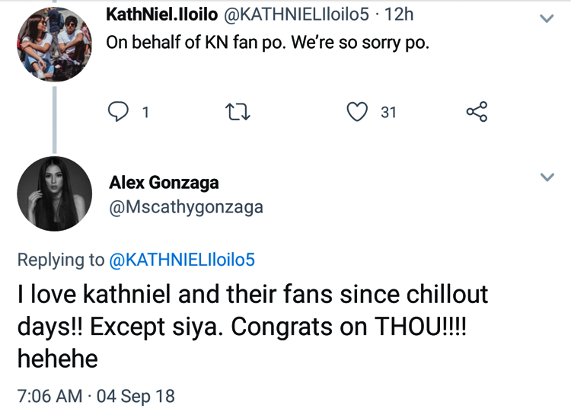This screenshot has height=418, width=571.
Task: Click the reply count number 1
Action: [x=145, y=113]
